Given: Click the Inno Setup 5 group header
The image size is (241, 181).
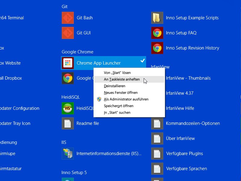Looking at the screenshot, I should point(74,173).
